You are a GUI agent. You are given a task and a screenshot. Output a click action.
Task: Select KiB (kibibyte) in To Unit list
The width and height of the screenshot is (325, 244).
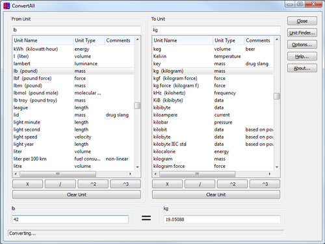(213, 100)
